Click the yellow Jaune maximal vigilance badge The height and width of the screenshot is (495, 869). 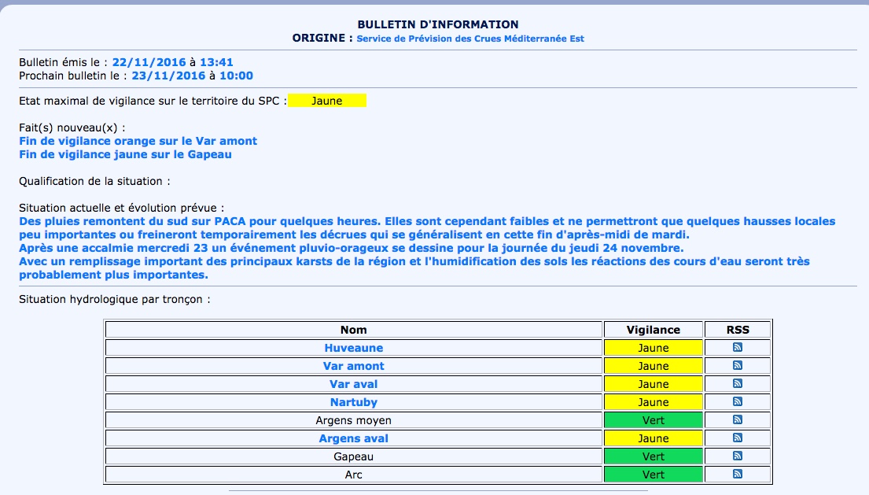pyautogui.click(x=327, y=101)
